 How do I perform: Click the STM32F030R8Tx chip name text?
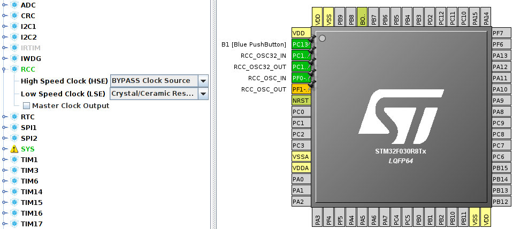(401, 151)
